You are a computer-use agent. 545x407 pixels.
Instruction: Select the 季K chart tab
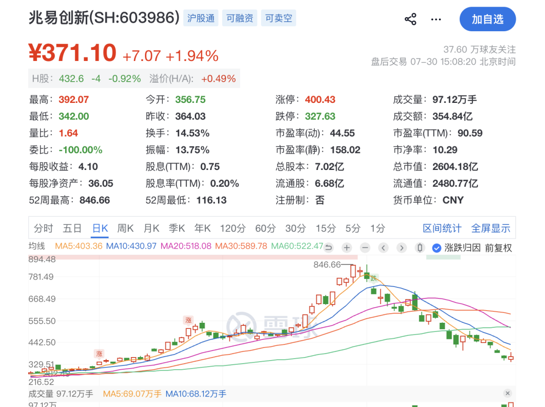(x=177, y=228)
